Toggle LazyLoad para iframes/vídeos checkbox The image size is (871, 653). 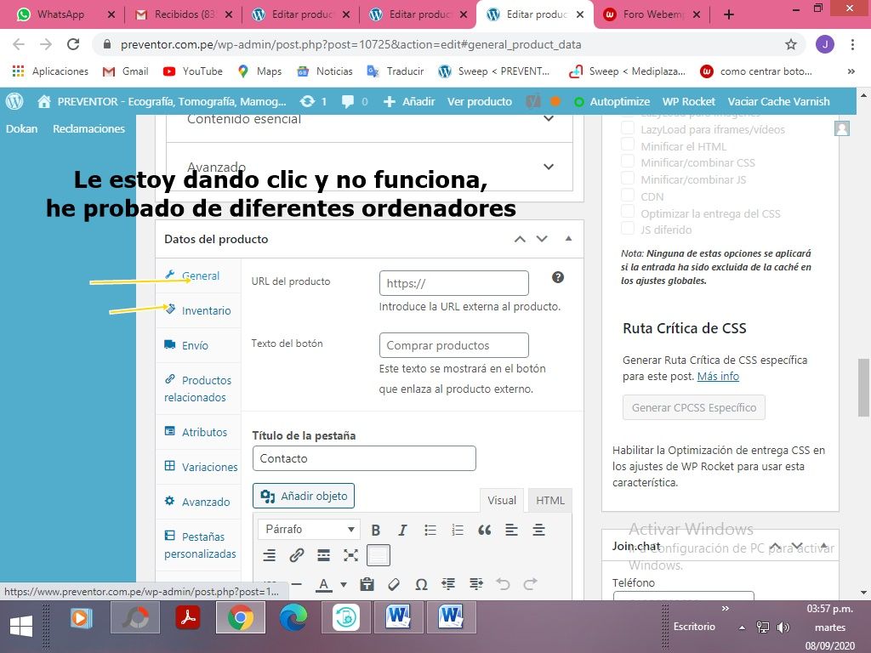627,128
